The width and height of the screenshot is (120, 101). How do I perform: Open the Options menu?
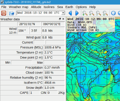(x=81, y=7)
